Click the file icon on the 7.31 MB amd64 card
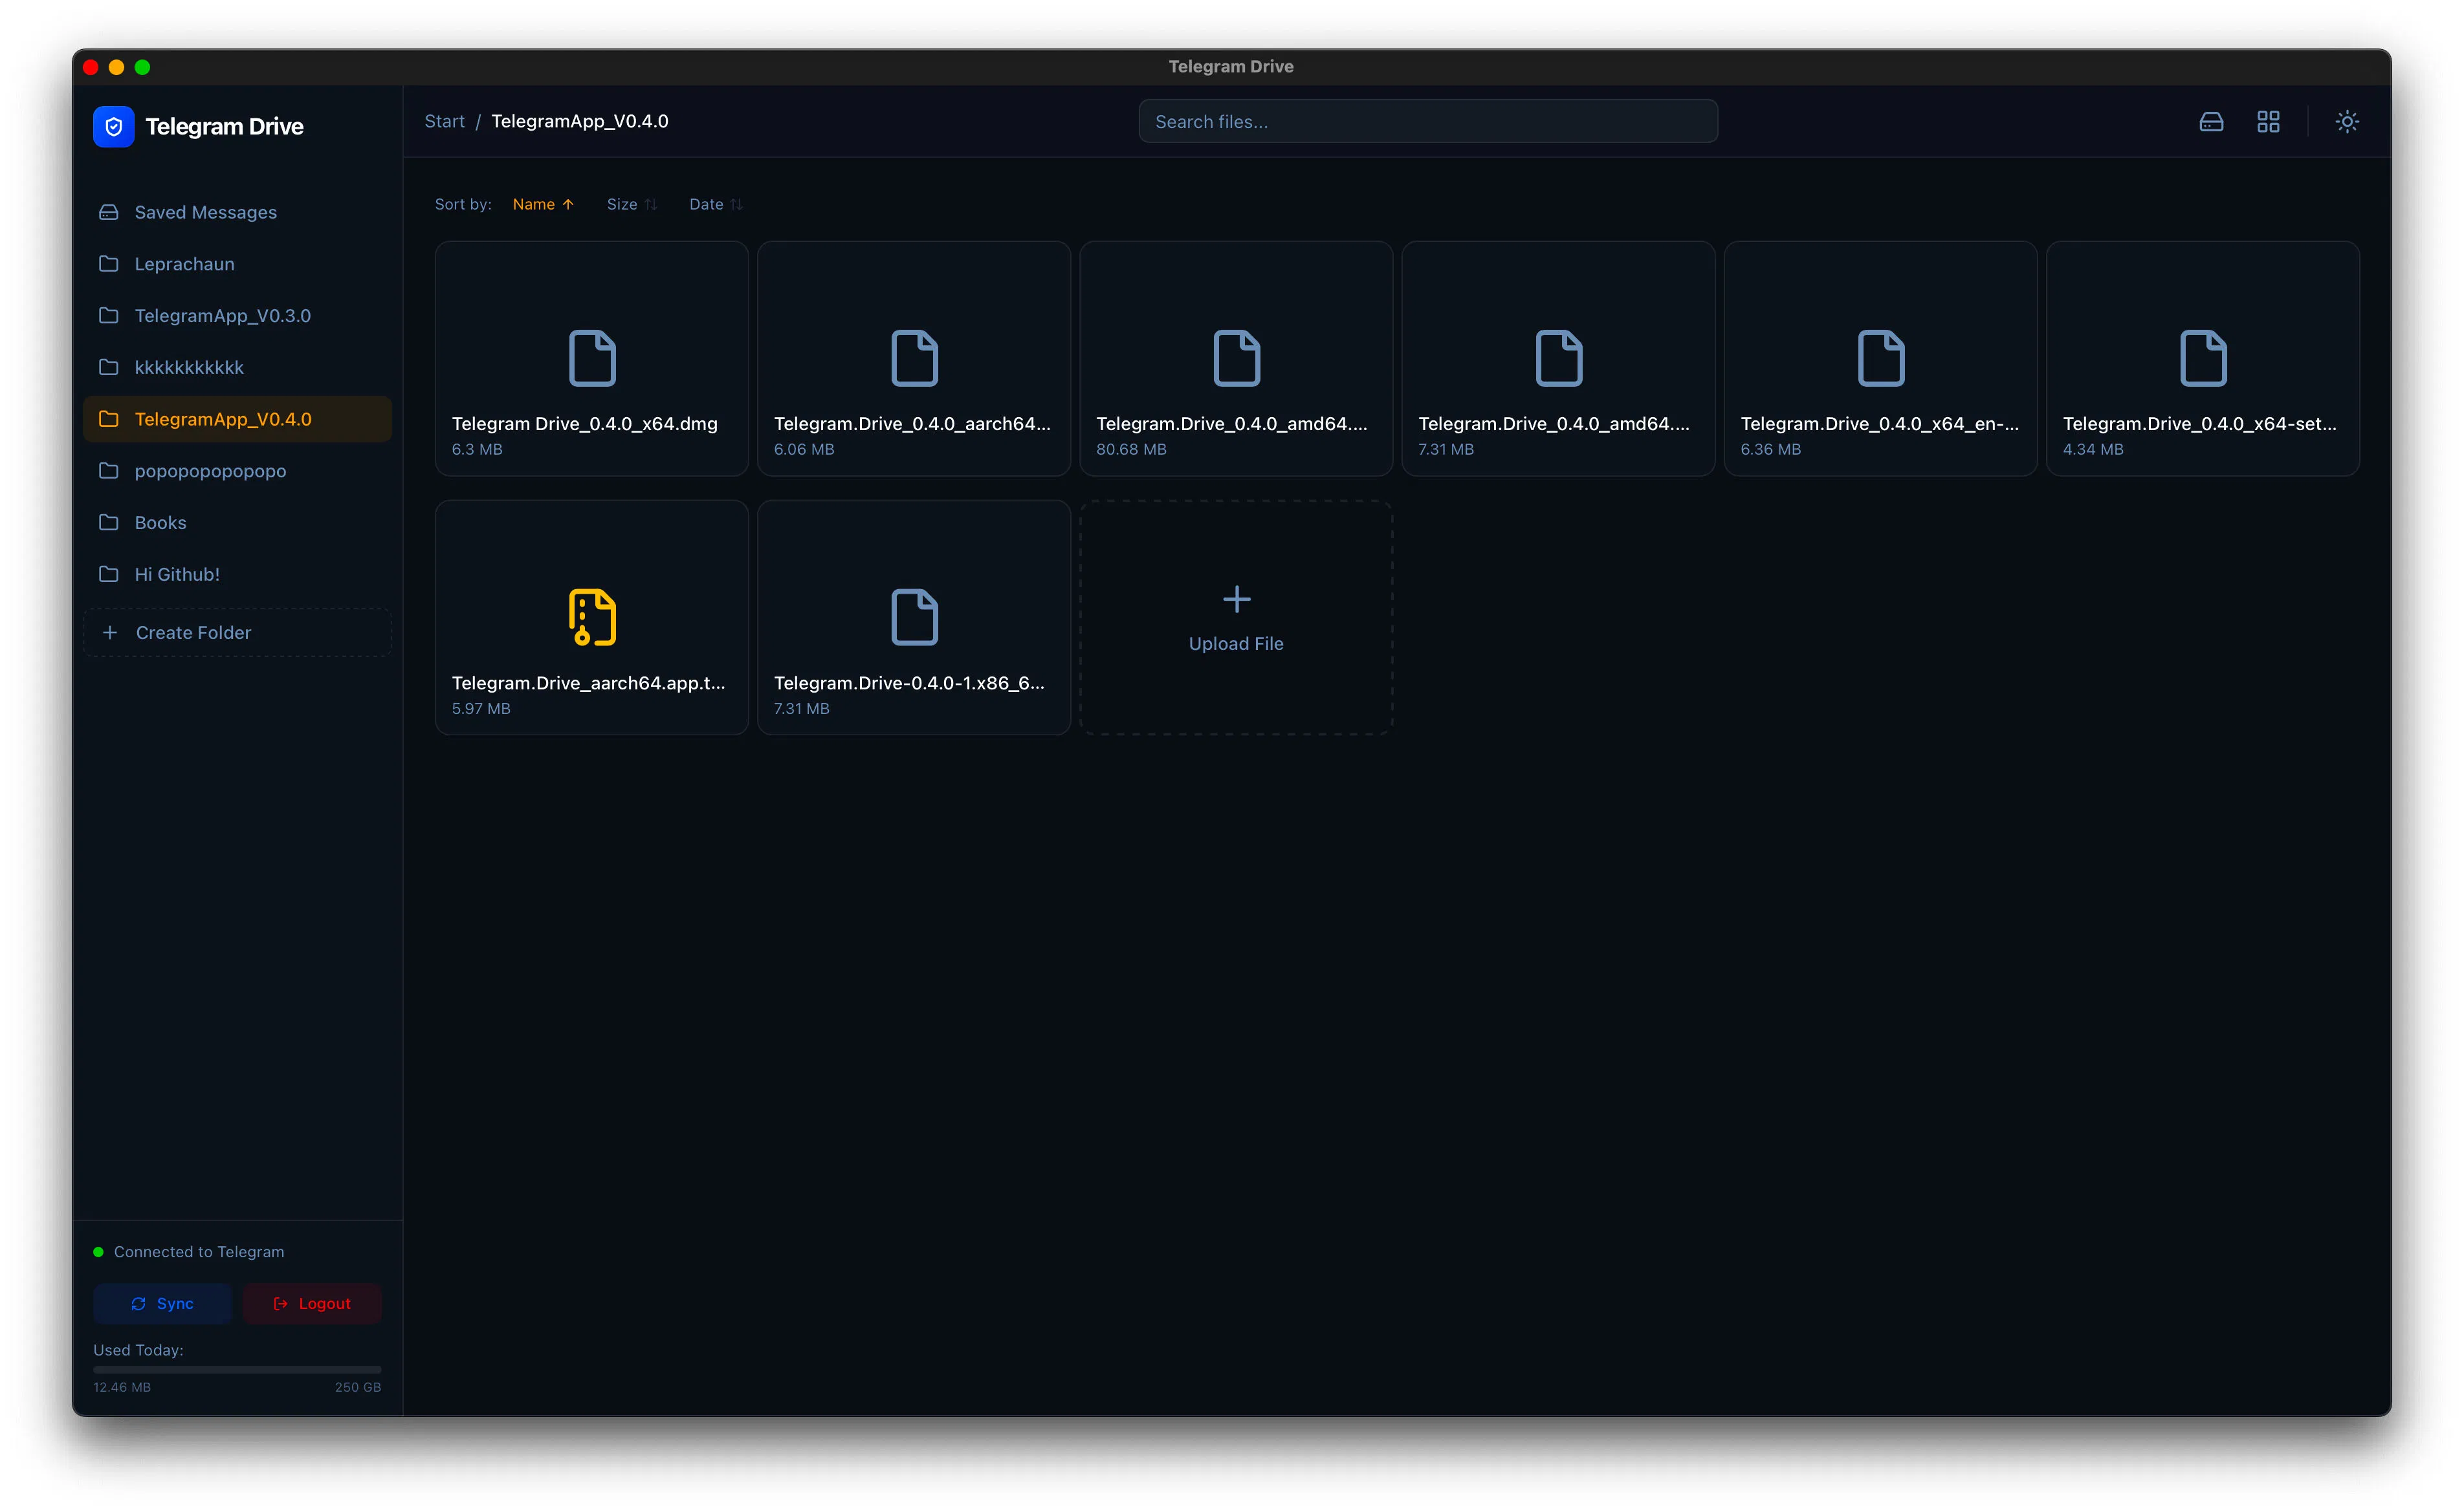 pos(1559,358)
